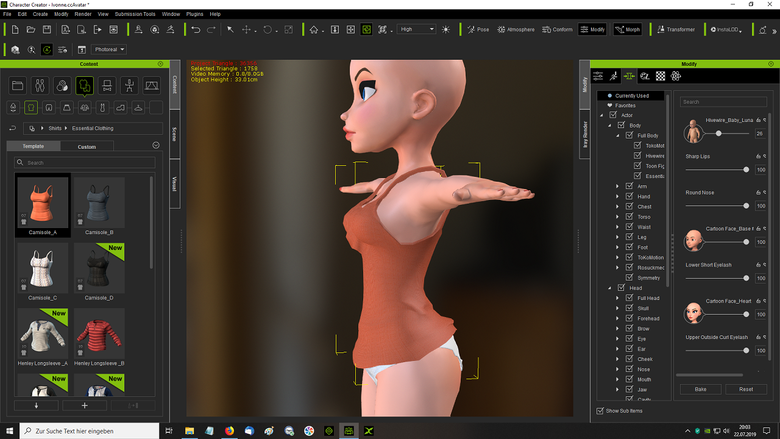Toggle the Skull checkbox
Screen dimensions: 780x439
pyautogui.click(x=629, y=308)
